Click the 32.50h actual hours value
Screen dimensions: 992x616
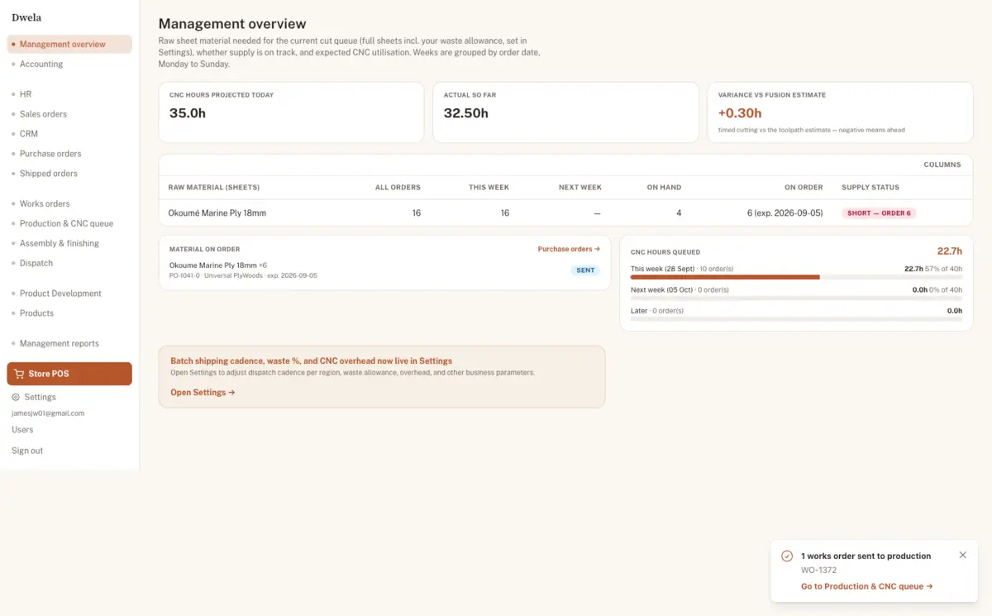[x=466, y=113]
